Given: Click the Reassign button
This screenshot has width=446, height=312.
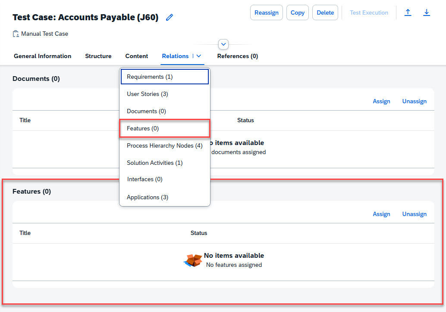Looking at the screenshot, I should (x=267, y=12).
